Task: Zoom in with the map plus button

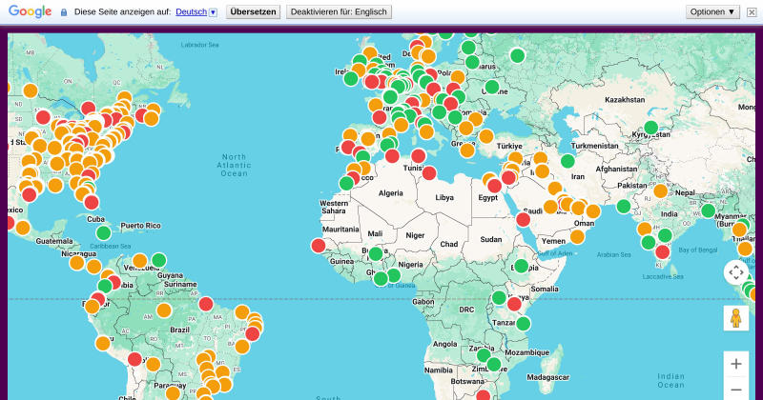Action: pos(735,364)
